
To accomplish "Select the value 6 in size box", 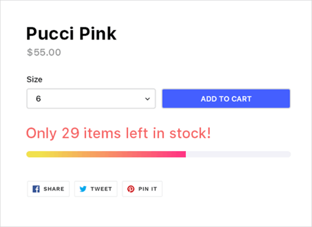I will click(39, 99).
